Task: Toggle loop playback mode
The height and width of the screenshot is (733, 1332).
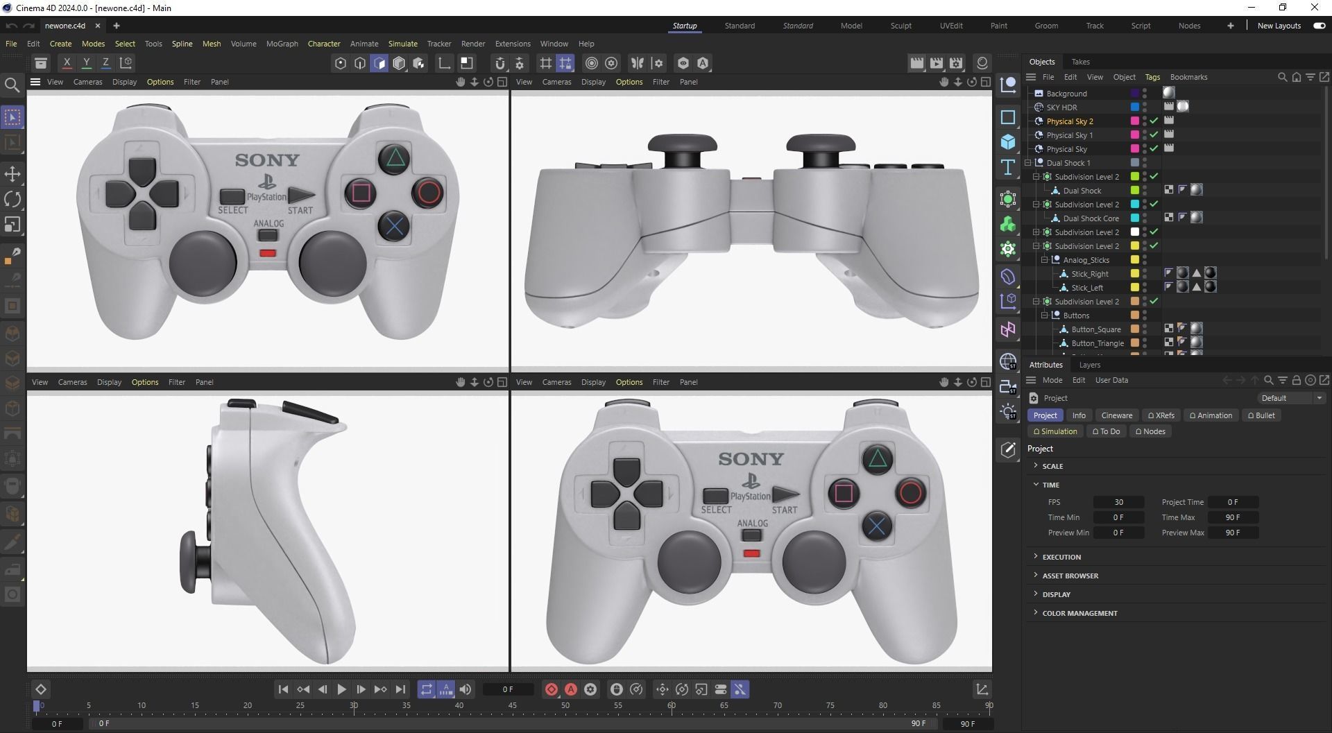Action: click(427, 689)
